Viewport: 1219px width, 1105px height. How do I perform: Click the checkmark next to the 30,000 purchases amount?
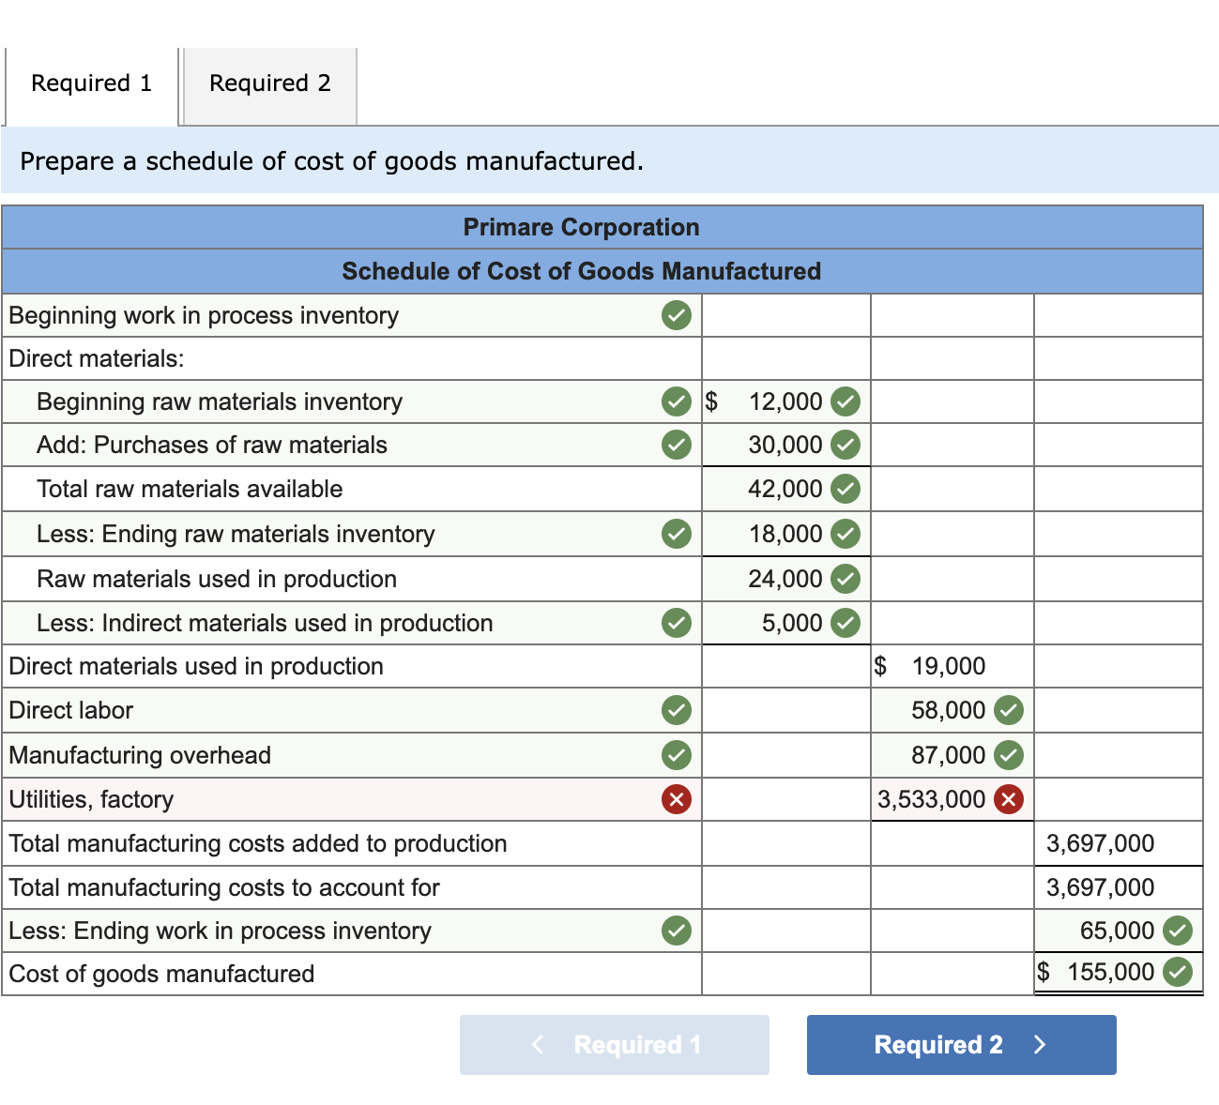tap(844, 445)
